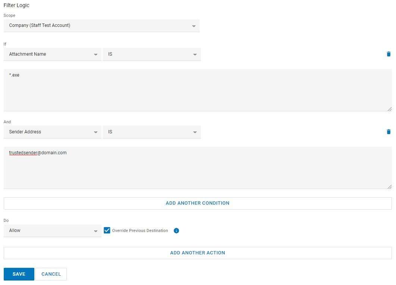Grab resize handle of the trustedsender text area
Screen dimensions: 396x285
coord(390,187)
